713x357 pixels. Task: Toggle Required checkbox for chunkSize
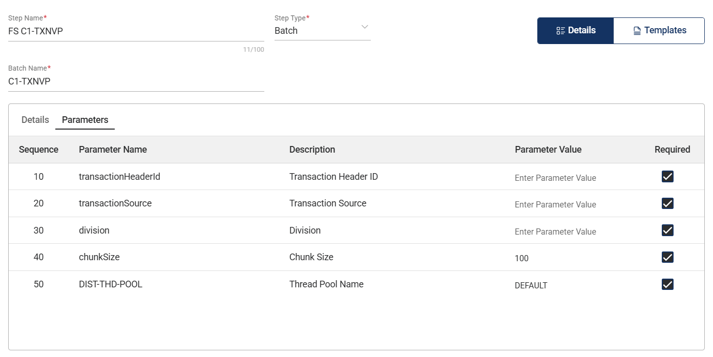(667, 257)
